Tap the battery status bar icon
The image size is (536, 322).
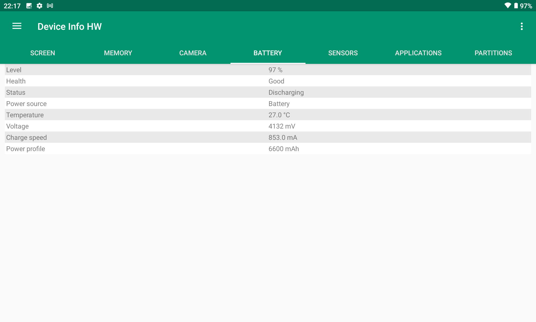516,6
